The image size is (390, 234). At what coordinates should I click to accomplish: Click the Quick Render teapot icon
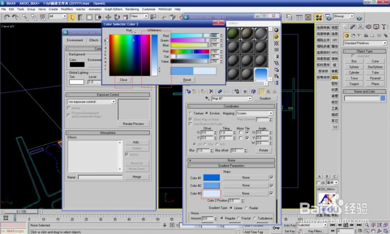(x=359, y=18)
